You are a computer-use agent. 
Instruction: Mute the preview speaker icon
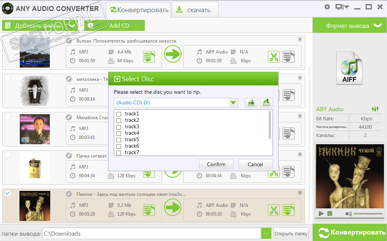(x=348, y=214)
